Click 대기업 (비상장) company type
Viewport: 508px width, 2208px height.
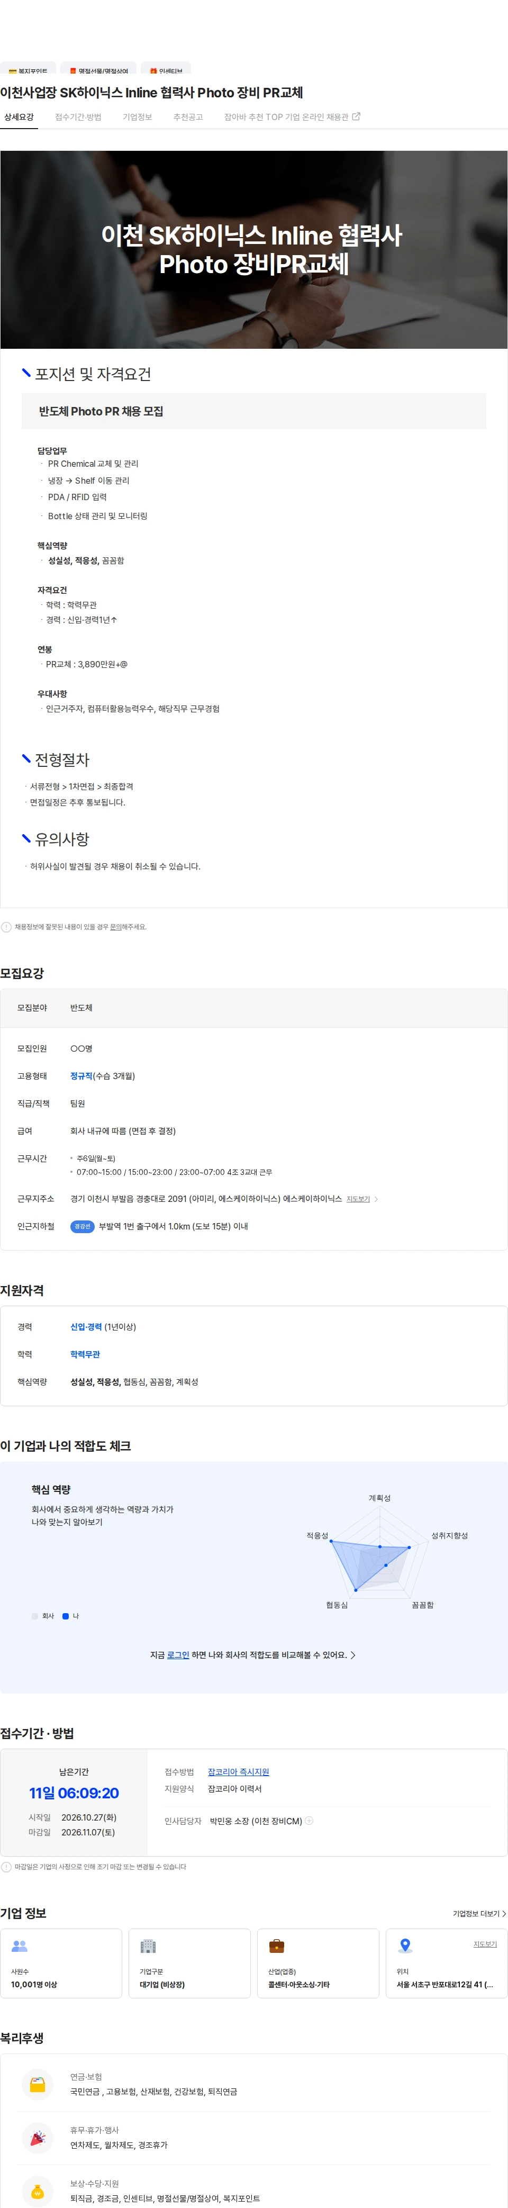click(x=162, y=1984)
